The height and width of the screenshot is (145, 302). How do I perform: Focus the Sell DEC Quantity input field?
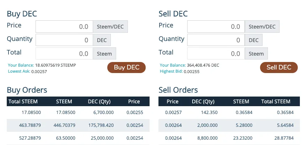tap(216, 40)
